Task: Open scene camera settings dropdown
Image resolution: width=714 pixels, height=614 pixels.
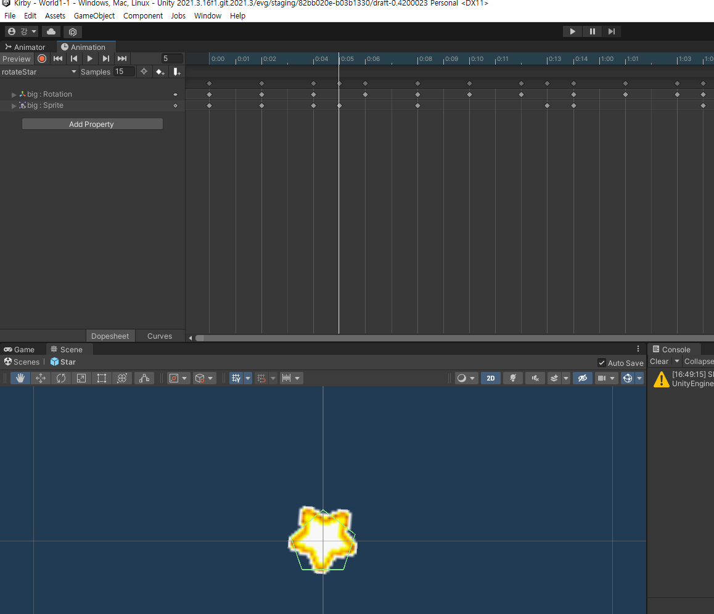Action: point(612,378)
